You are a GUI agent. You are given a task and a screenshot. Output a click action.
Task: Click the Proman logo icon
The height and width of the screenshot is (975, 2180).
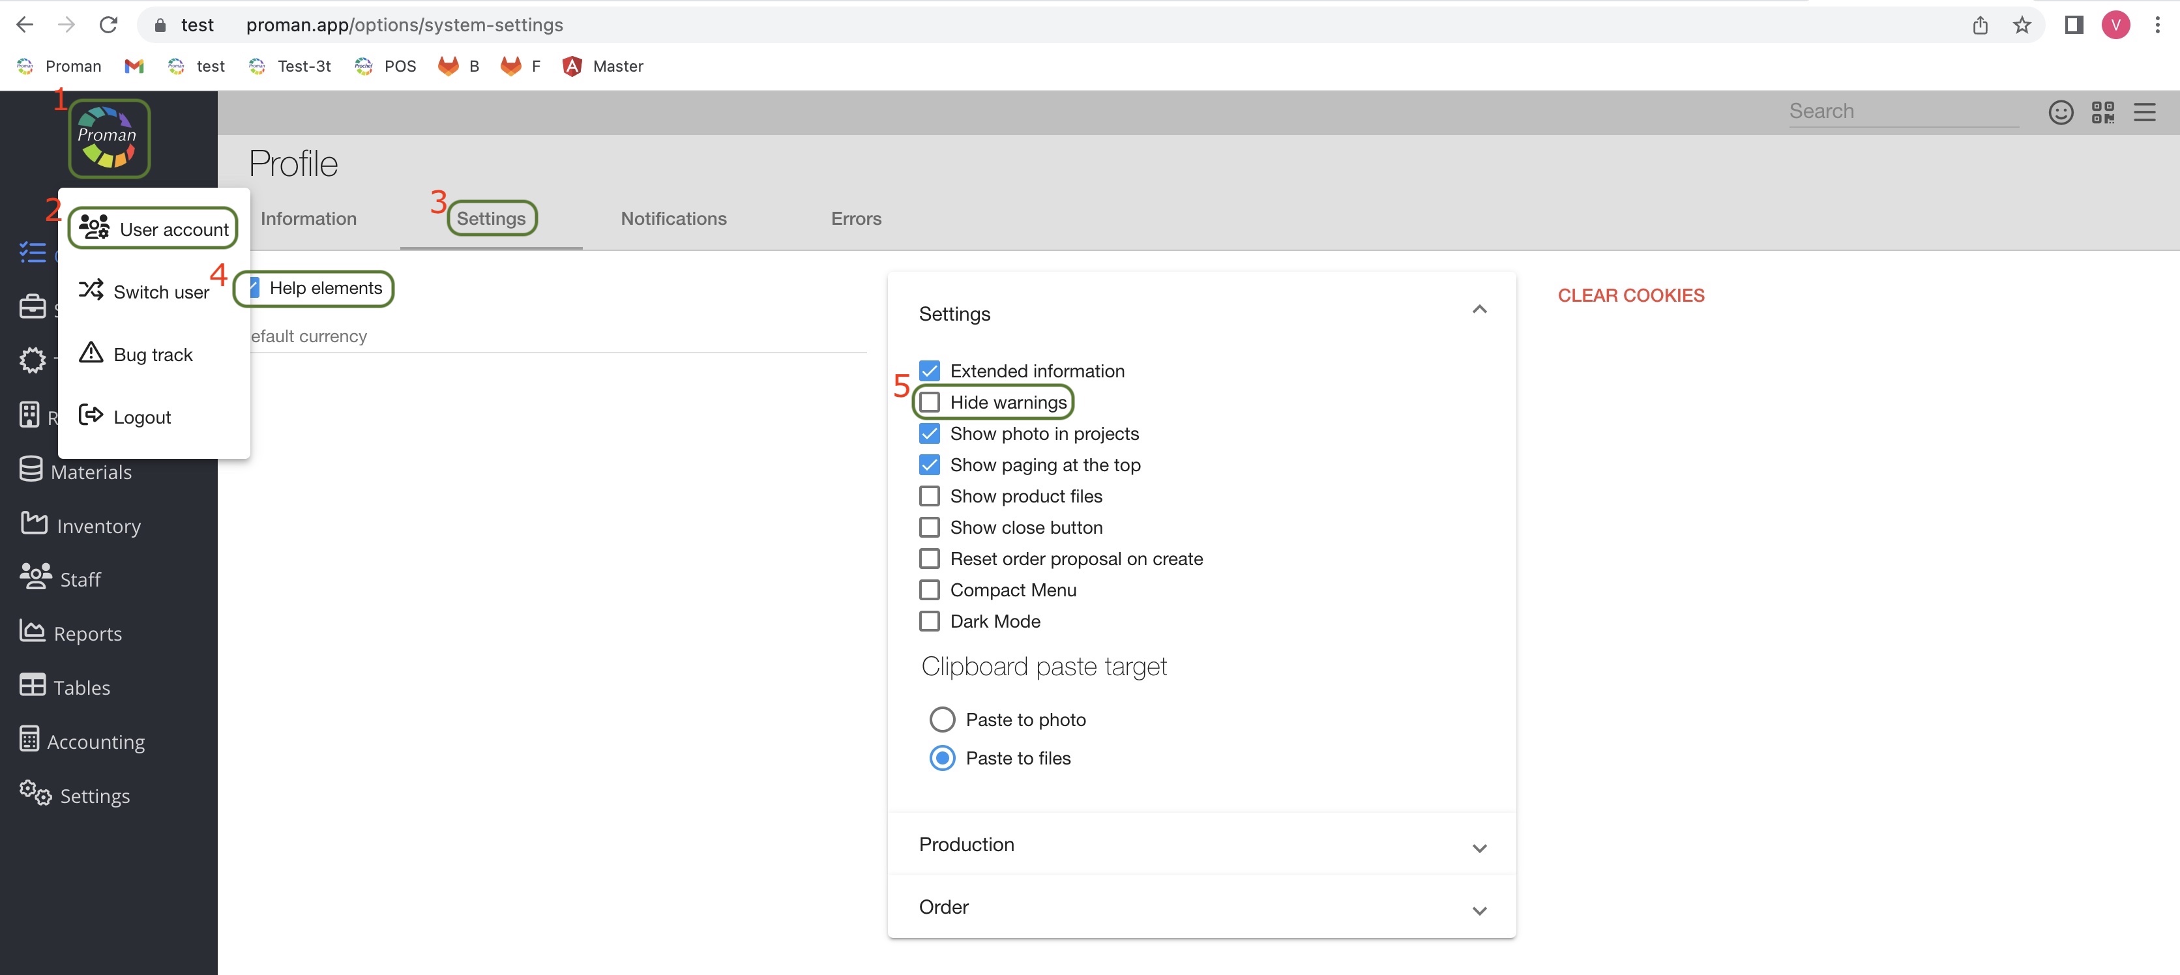(108, 138)
